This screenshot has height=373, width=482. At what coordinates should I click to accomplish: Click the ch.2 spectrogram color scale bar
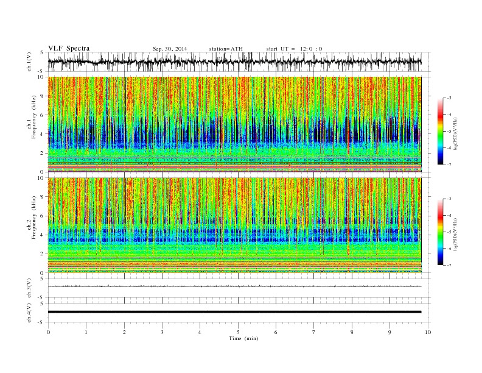pyautogui.click(x=440, y=232)
